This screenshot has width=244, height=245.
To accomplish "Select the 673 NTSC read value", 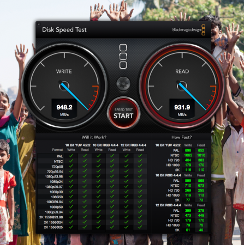I will tap(201, 186).
